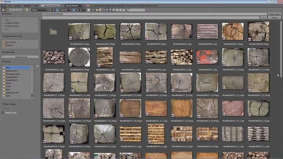Open the Documents system bookmark
Image resolution: width=283 pixels, height=159 pixels.
pyautogui.click(x=11, y=42)
